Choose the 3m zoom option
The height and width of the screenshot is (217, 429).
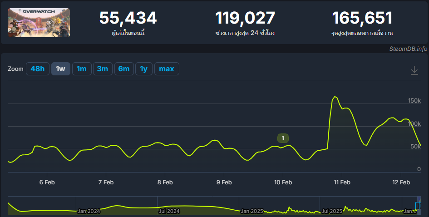[102, 69]
